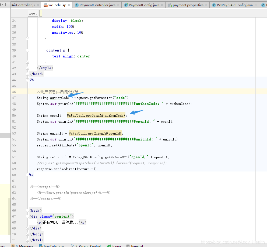
Task: Click the text-align property on line 40
Action: (63, 56)
